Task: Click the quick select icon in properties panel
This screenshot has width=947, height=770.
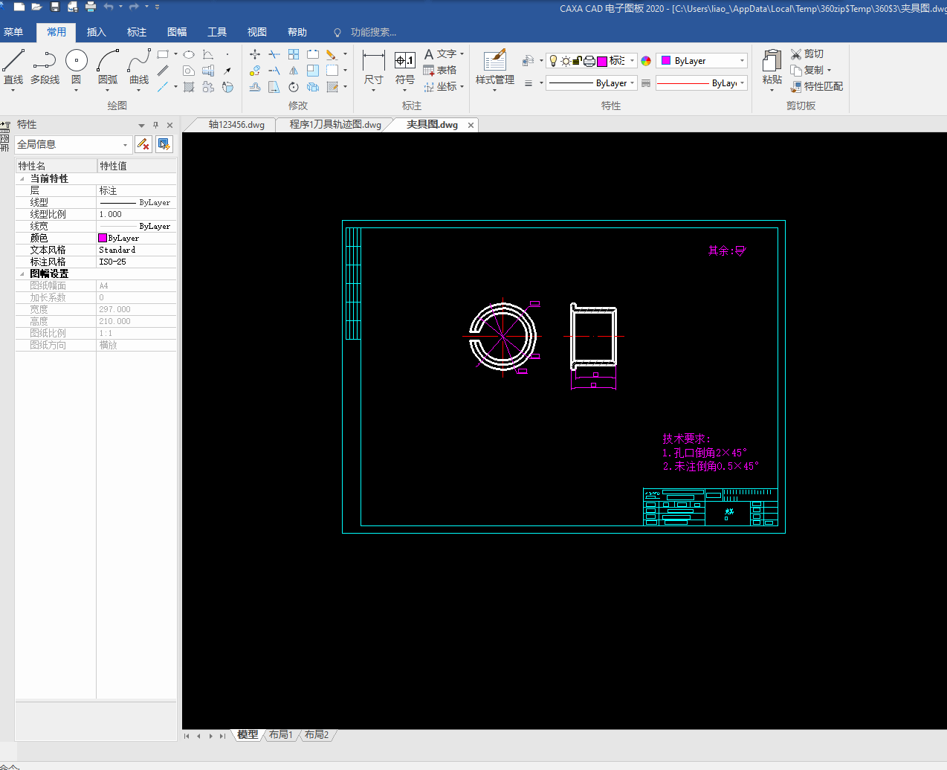Action: coord(164,144)
